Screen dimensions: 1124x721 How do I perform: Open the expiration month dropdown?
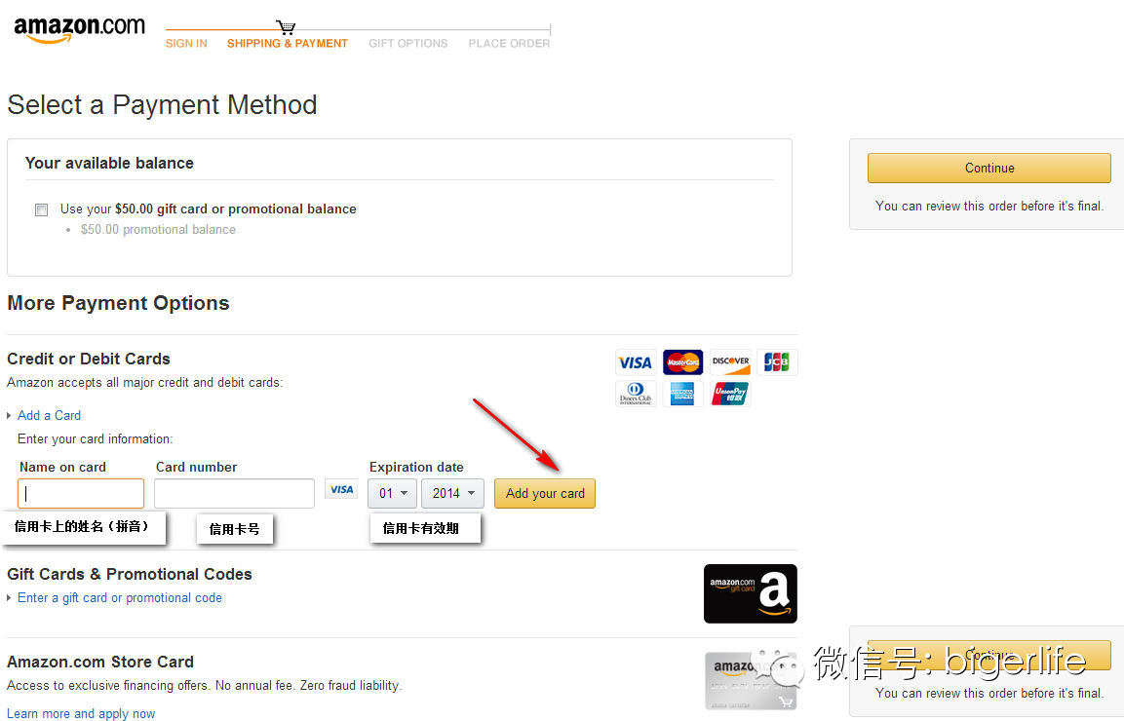click(x=392, y=494)
